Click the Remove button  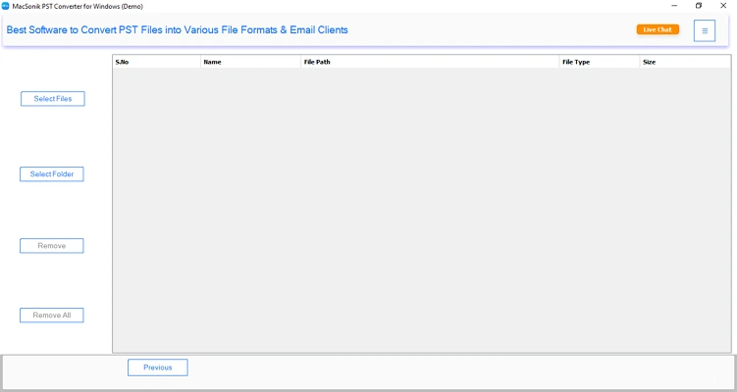coord(52,246)
